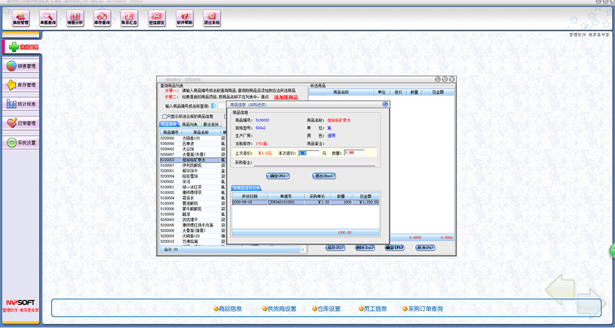
Task: Open 账目汇总 from the top toolbar
Action: click(x=130, y=18)
